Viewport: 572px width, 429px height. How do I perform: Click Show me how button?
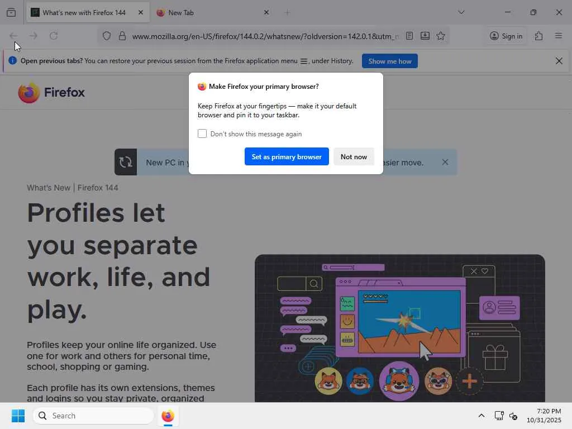coord(389,61)
